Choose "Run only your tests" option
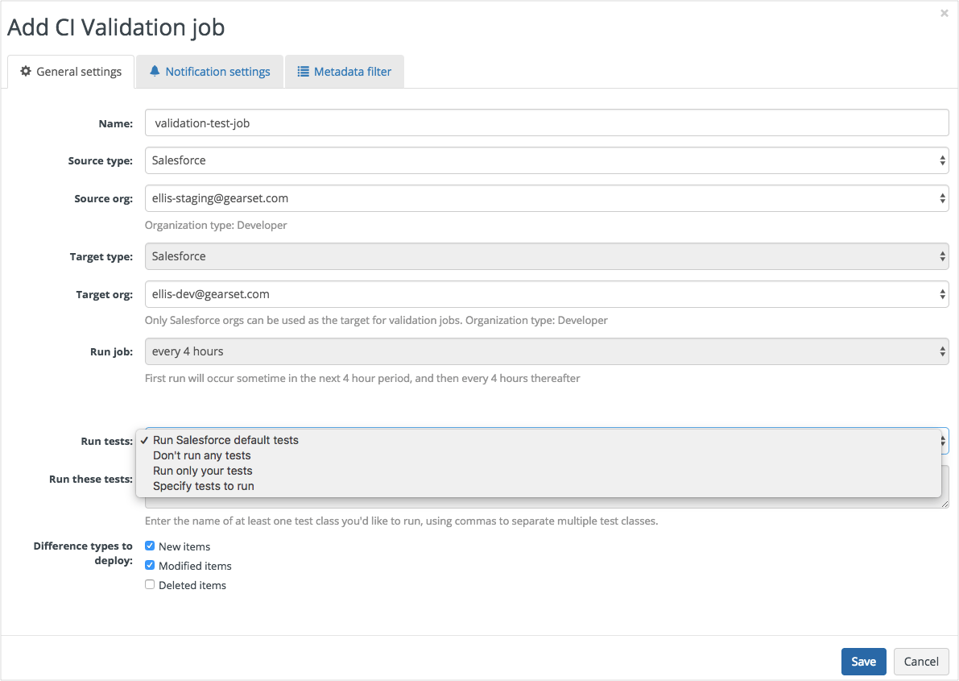The width and height of the screenshot is (959, 681). tap(203, 471)
